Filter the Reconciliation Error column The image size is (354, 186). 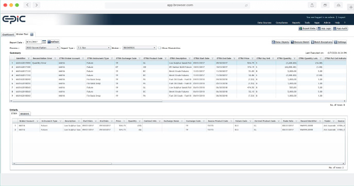coord(55,59)
